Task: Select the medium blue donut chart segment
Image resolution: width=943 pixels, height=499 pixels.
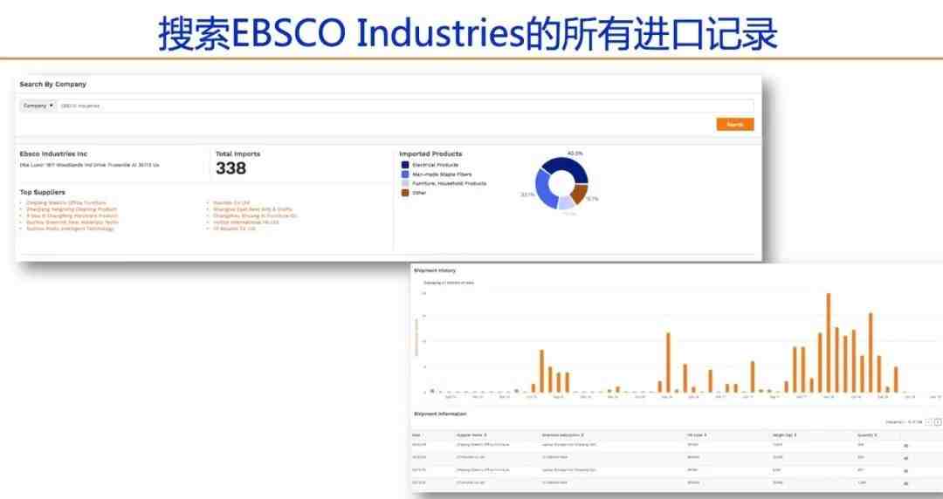Action: tap(545, 190)
